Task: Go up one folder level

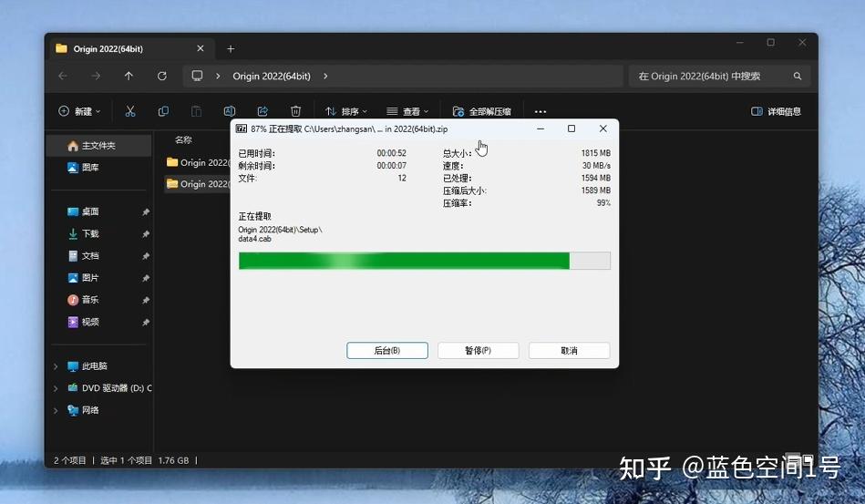Action: pyautogui.click(x=129, y=76)
